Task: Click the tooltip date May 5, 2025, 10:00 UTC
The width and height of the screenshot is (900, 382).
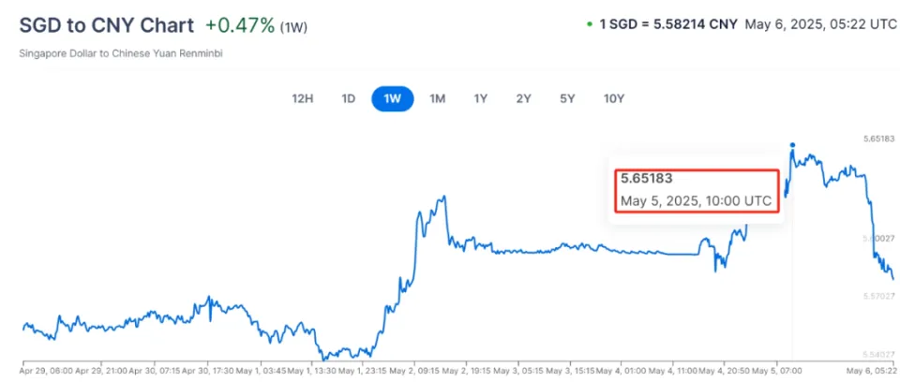Action: coord(697,202)
